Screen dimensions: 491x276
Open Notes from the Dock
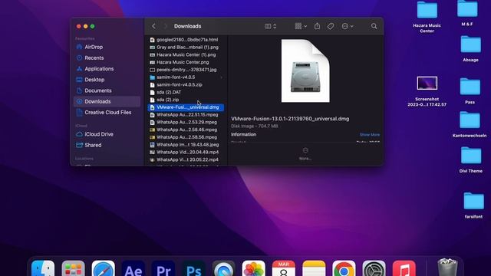[314, 268]
